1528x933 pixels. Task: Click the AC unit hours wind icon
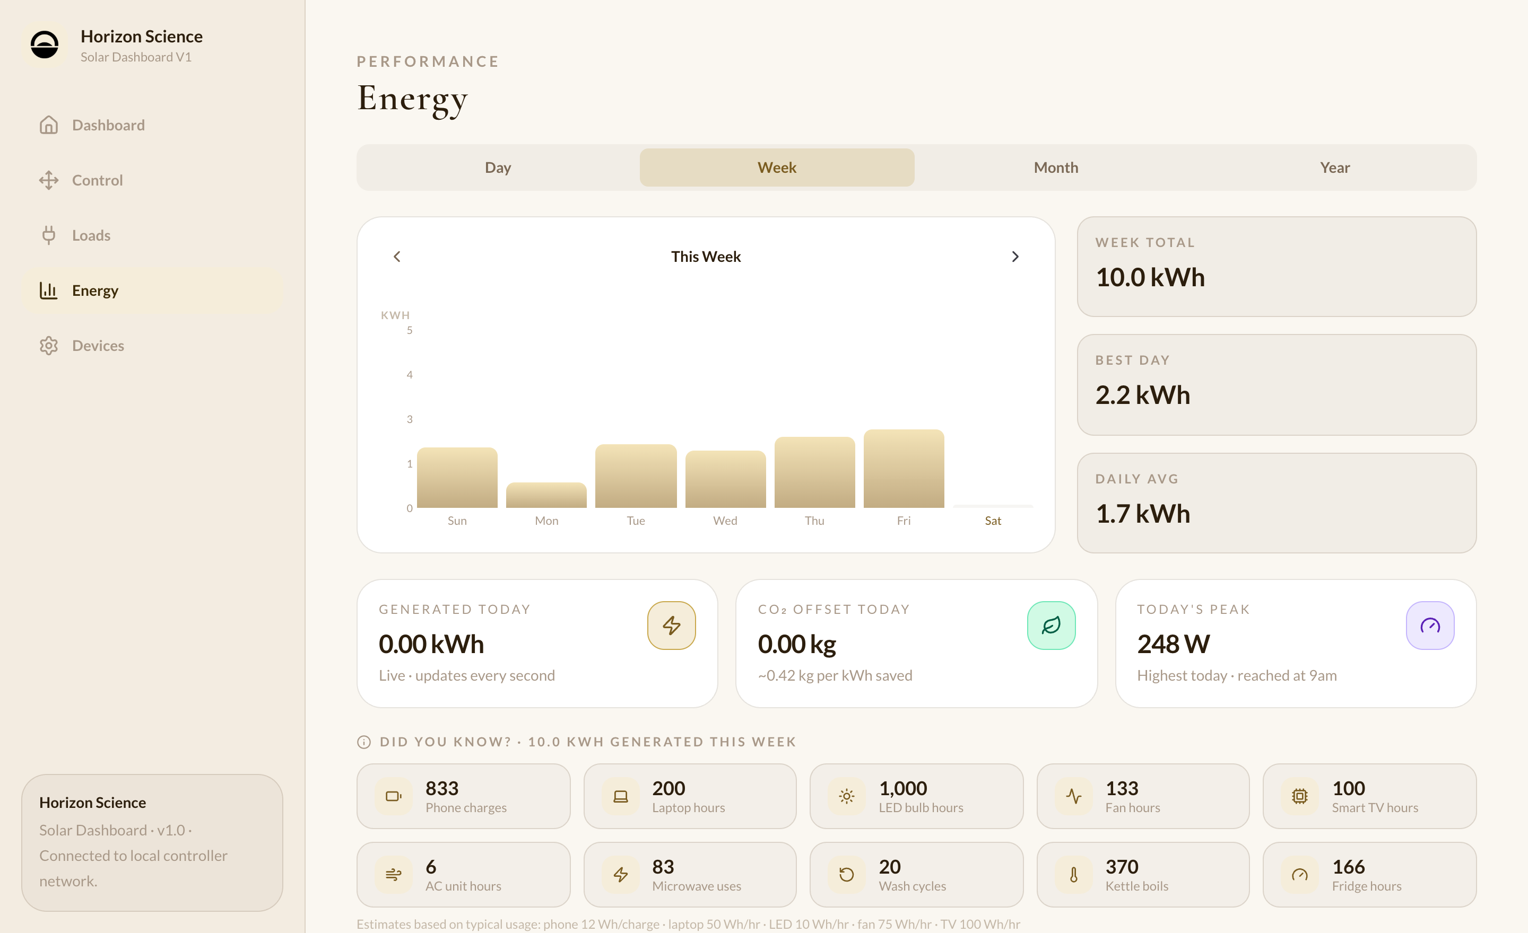394,875
